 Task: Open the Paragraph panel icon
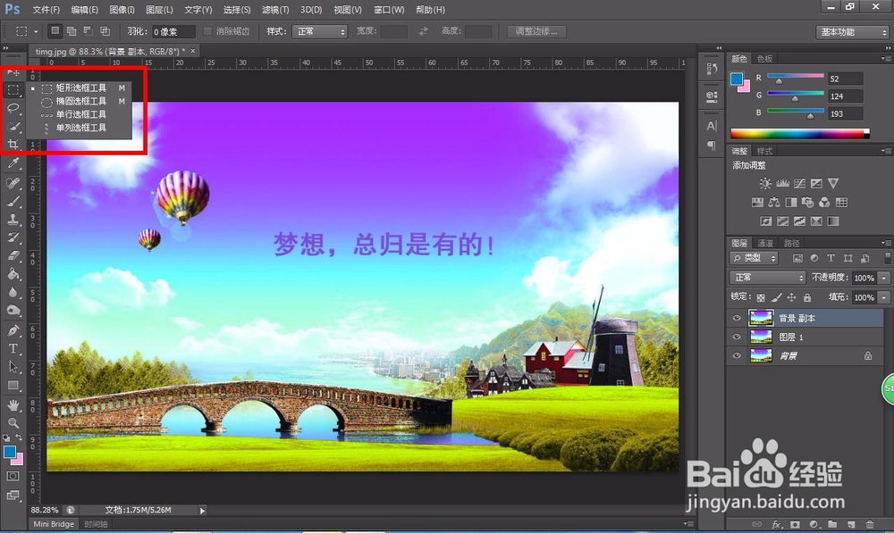(712, 146)
